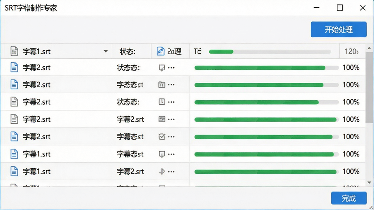Open more options (···) beside the pin arrow icon

(171, 171)
